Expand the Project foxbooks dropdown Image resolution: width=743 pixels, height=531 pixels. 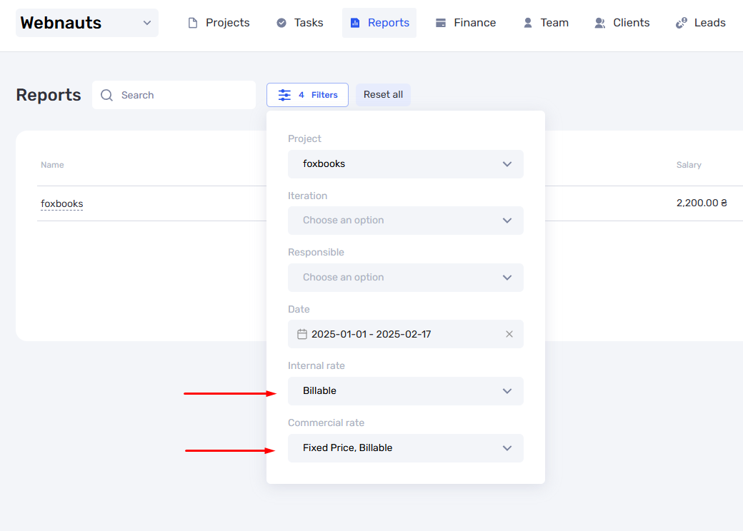pos(406,163)
